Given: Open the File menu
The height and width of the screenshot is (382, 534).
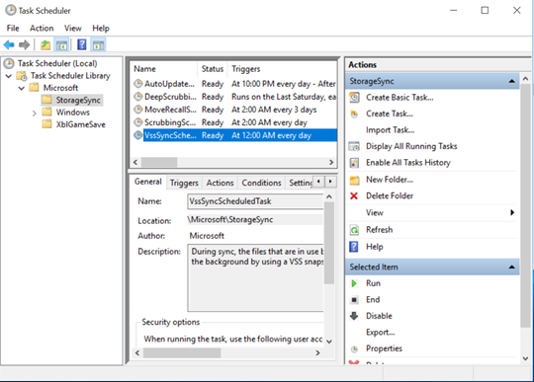Looking at the screenshot, I should point(13,29).
